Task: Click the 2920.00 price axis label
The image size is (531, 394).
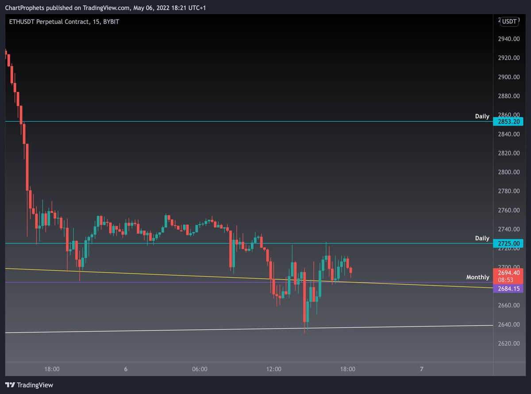Action: (x=509, y=58)
